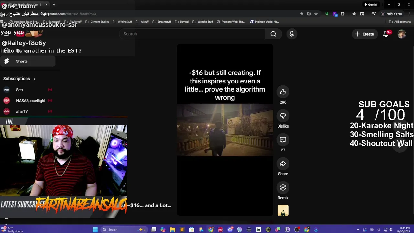
Task: Open the Chrome Extensions puzzle icon
Action: click(343, 14)
